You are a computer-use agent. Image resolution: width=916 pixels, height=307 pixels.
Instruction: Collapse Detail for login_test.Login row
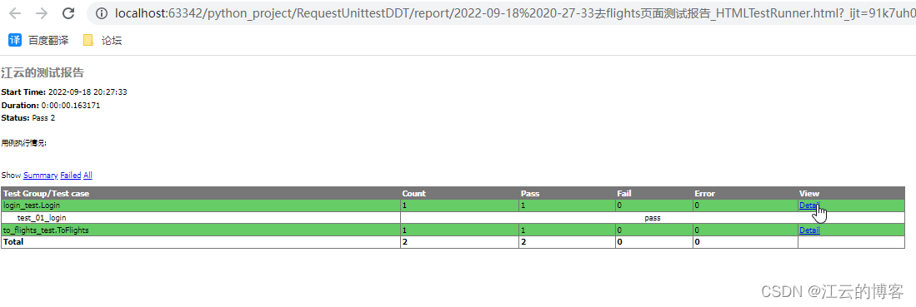(x=809, y=205)
